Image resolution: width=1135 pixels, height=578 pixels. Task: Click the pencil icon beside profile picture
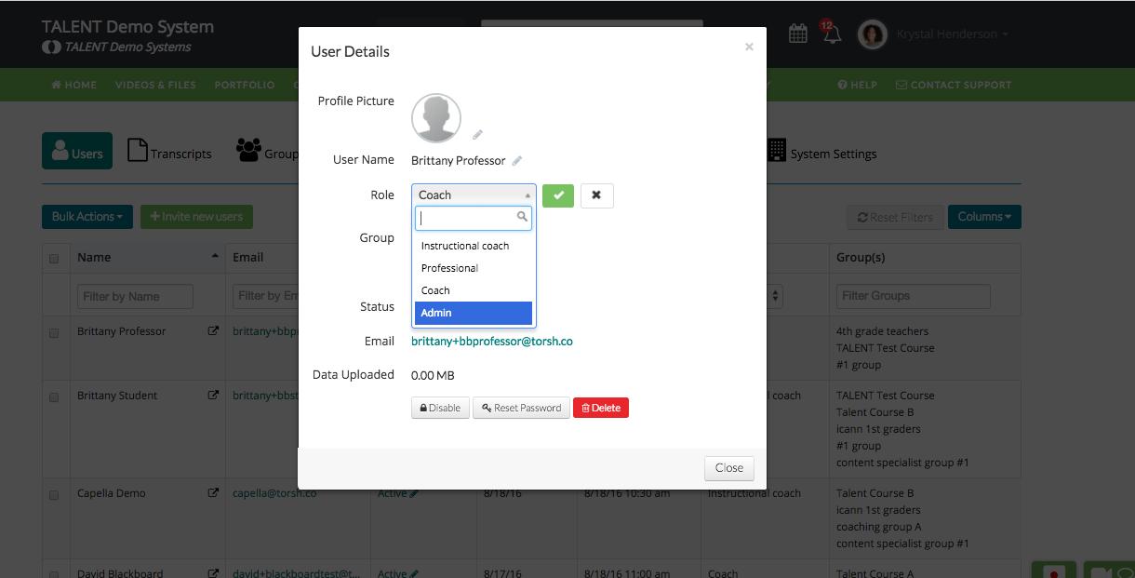(478, 135)
